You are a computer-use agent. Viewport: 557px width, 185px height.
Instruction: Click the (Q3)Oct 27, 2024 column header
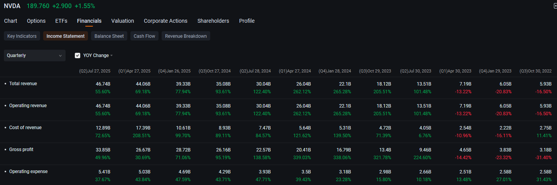[214, 71]
